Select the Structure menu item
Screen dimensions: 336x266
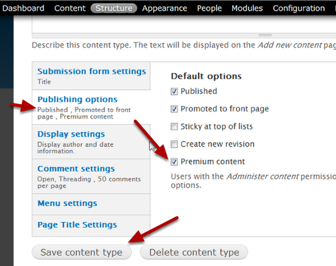click(114, 8)
